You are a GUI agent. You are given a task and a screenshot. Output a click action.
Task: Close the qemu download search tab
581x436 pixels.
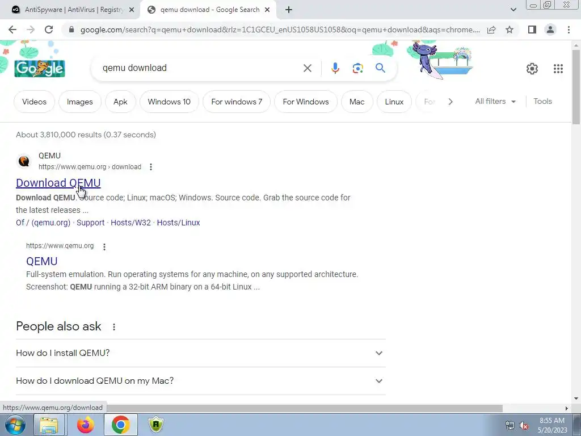[267, 10]
